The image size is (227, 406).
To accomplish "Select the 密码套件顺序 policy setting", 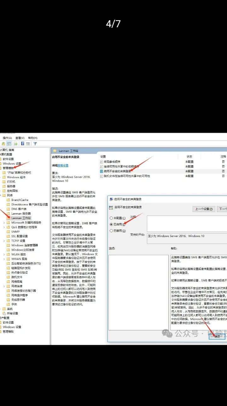I will tap(112, 162).
